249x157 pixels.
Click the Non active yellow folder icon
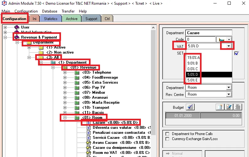click(x=41, y=52)
